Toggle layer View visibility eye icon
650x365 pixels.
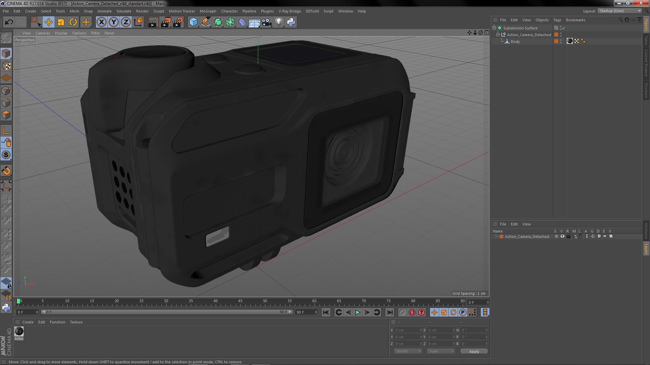tap(562, 236)
